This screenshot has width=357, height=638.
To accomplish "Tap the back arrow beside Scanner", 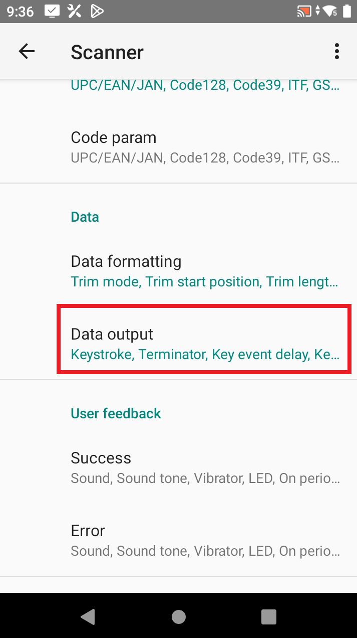I will coord(27,51).
